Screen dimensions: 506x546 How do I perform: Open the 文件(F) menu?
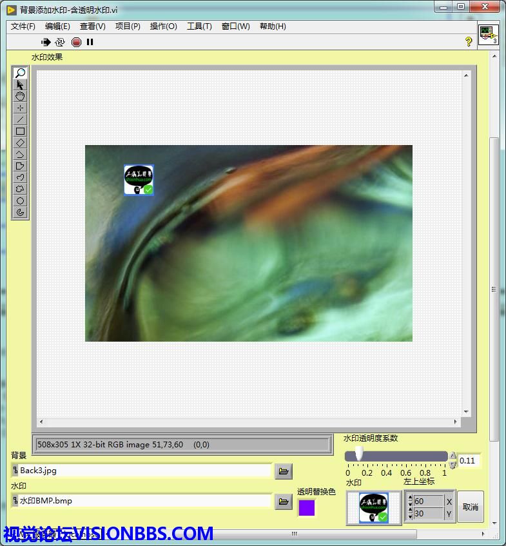tap(23, 26)
